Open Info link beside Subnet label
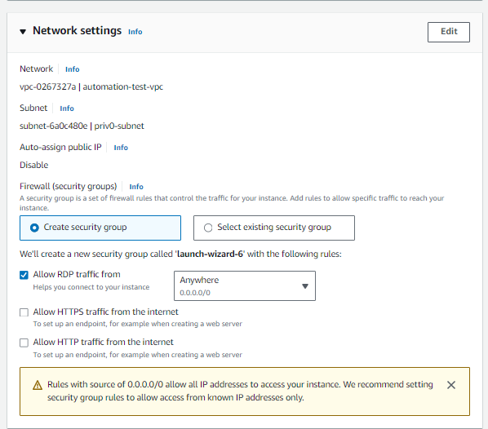 coord(67,108)
